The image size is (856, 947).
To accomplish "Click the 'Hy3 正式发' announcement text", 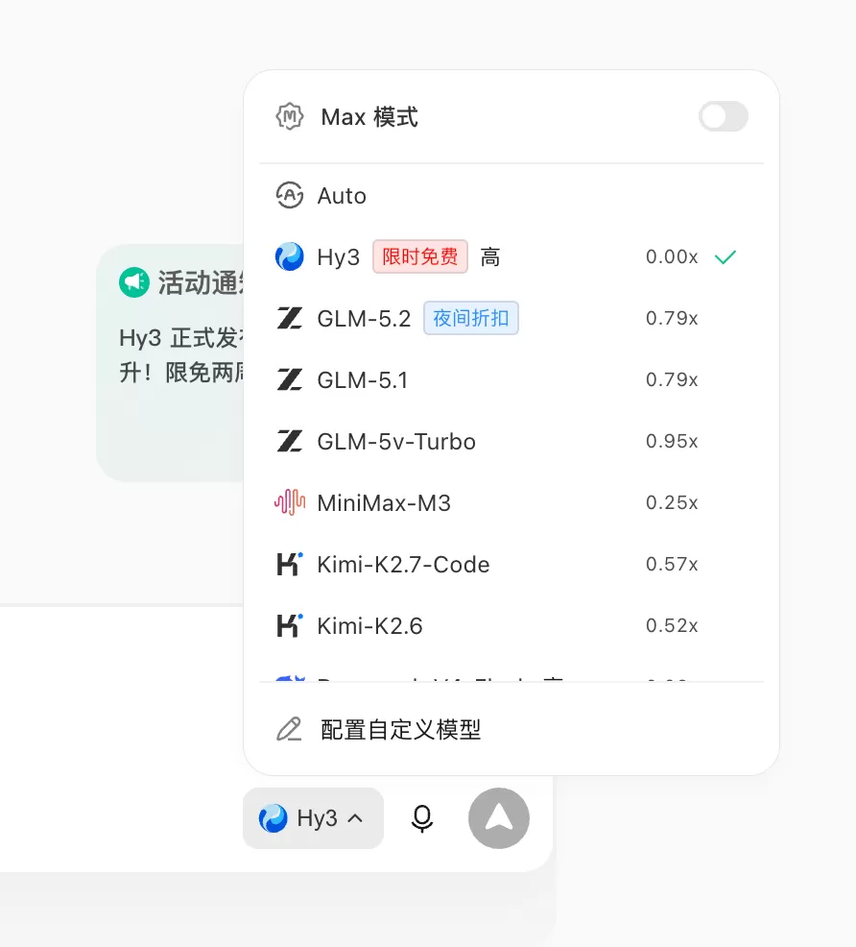I will (181, 338).
